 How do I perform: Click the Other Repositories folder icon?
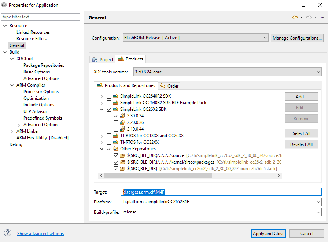115,149
